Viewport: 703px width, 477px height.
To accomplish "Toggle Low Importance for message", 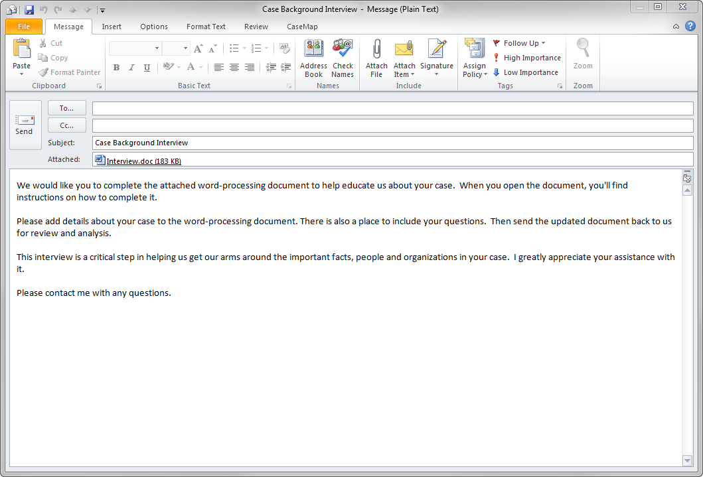I will coord(526,72).
